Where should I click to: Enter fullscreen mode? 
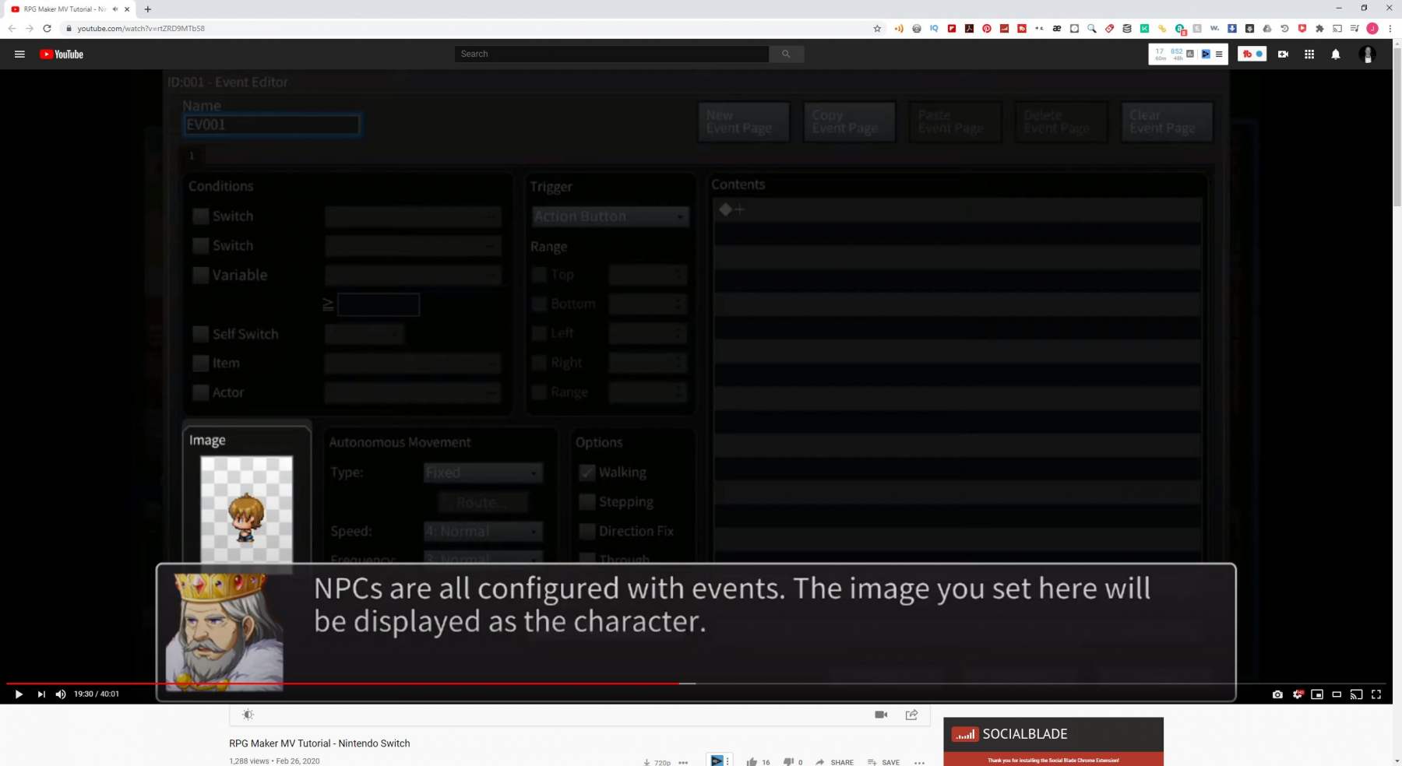pyautogui.click(x=1376, y=694)
